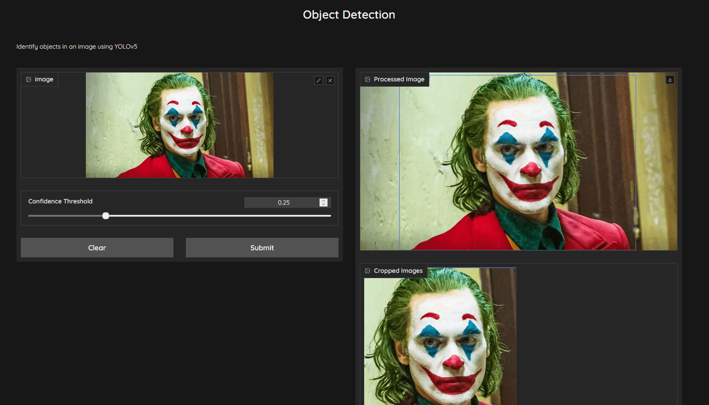The image size is (709, 405).
Task: Click the Joker thumbnail in the image input
Action: 179,125
